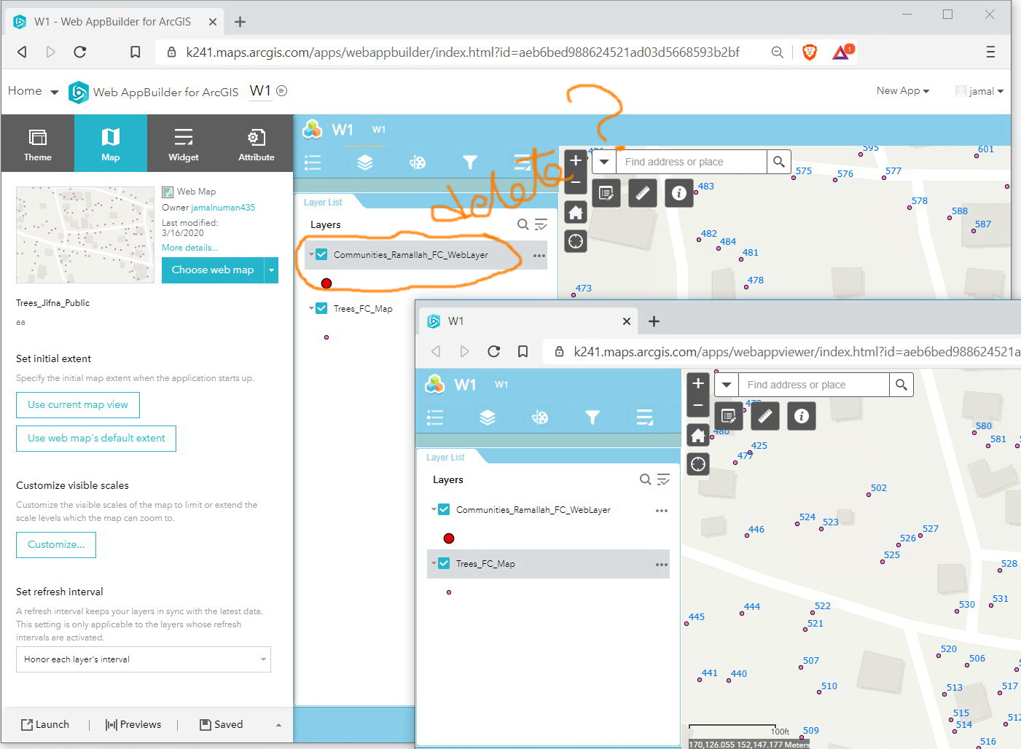Open the Legend widget in the AppBuilder preview

[x=313, y=162]
